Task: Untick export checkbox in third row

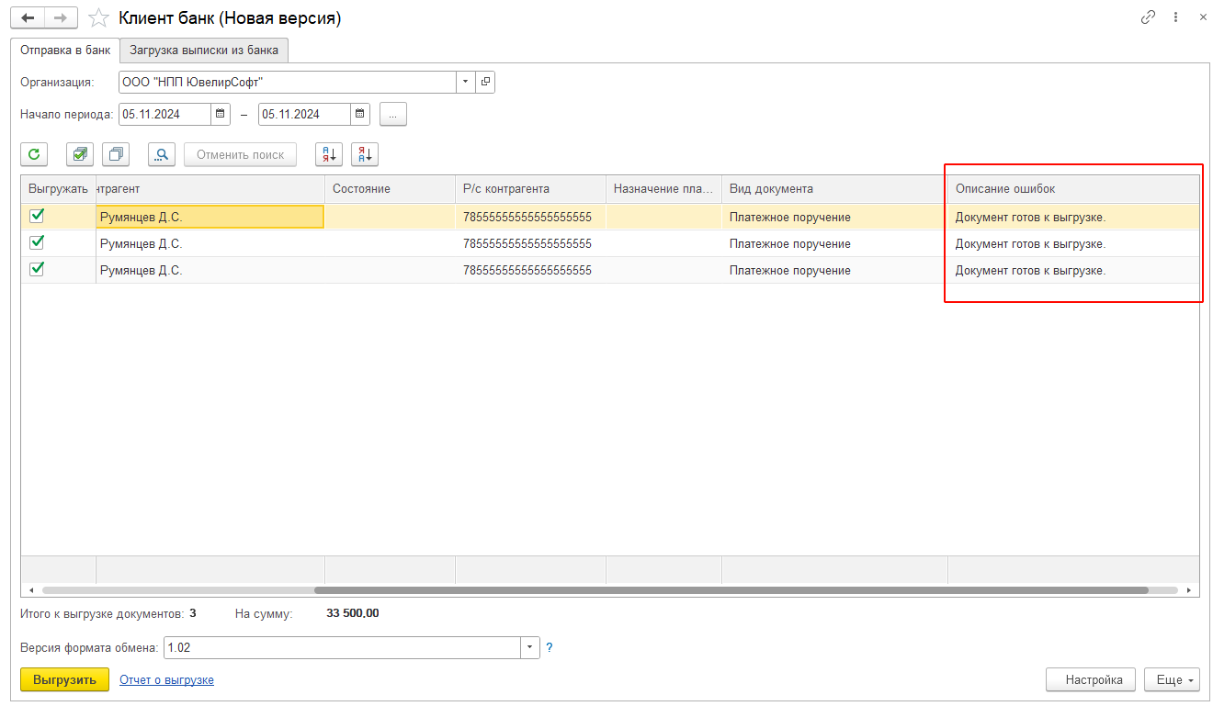Action: (x=37, y=269)
